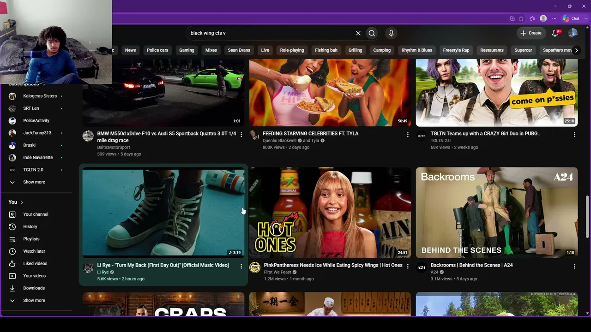Open the A24 channel avatar

coord(421,267)
